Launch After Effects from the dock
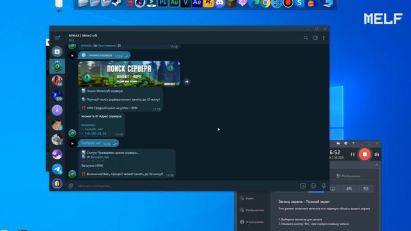The height and width of the screenshot is (231, 411). coord(197,3)
